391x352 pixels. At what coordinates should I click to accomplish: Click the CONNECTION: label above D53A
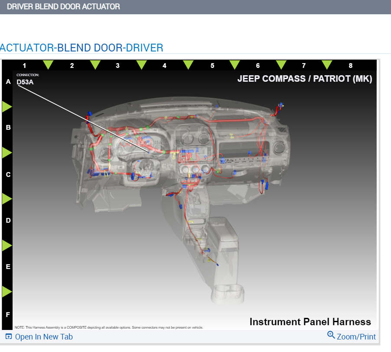pos(28,75)
